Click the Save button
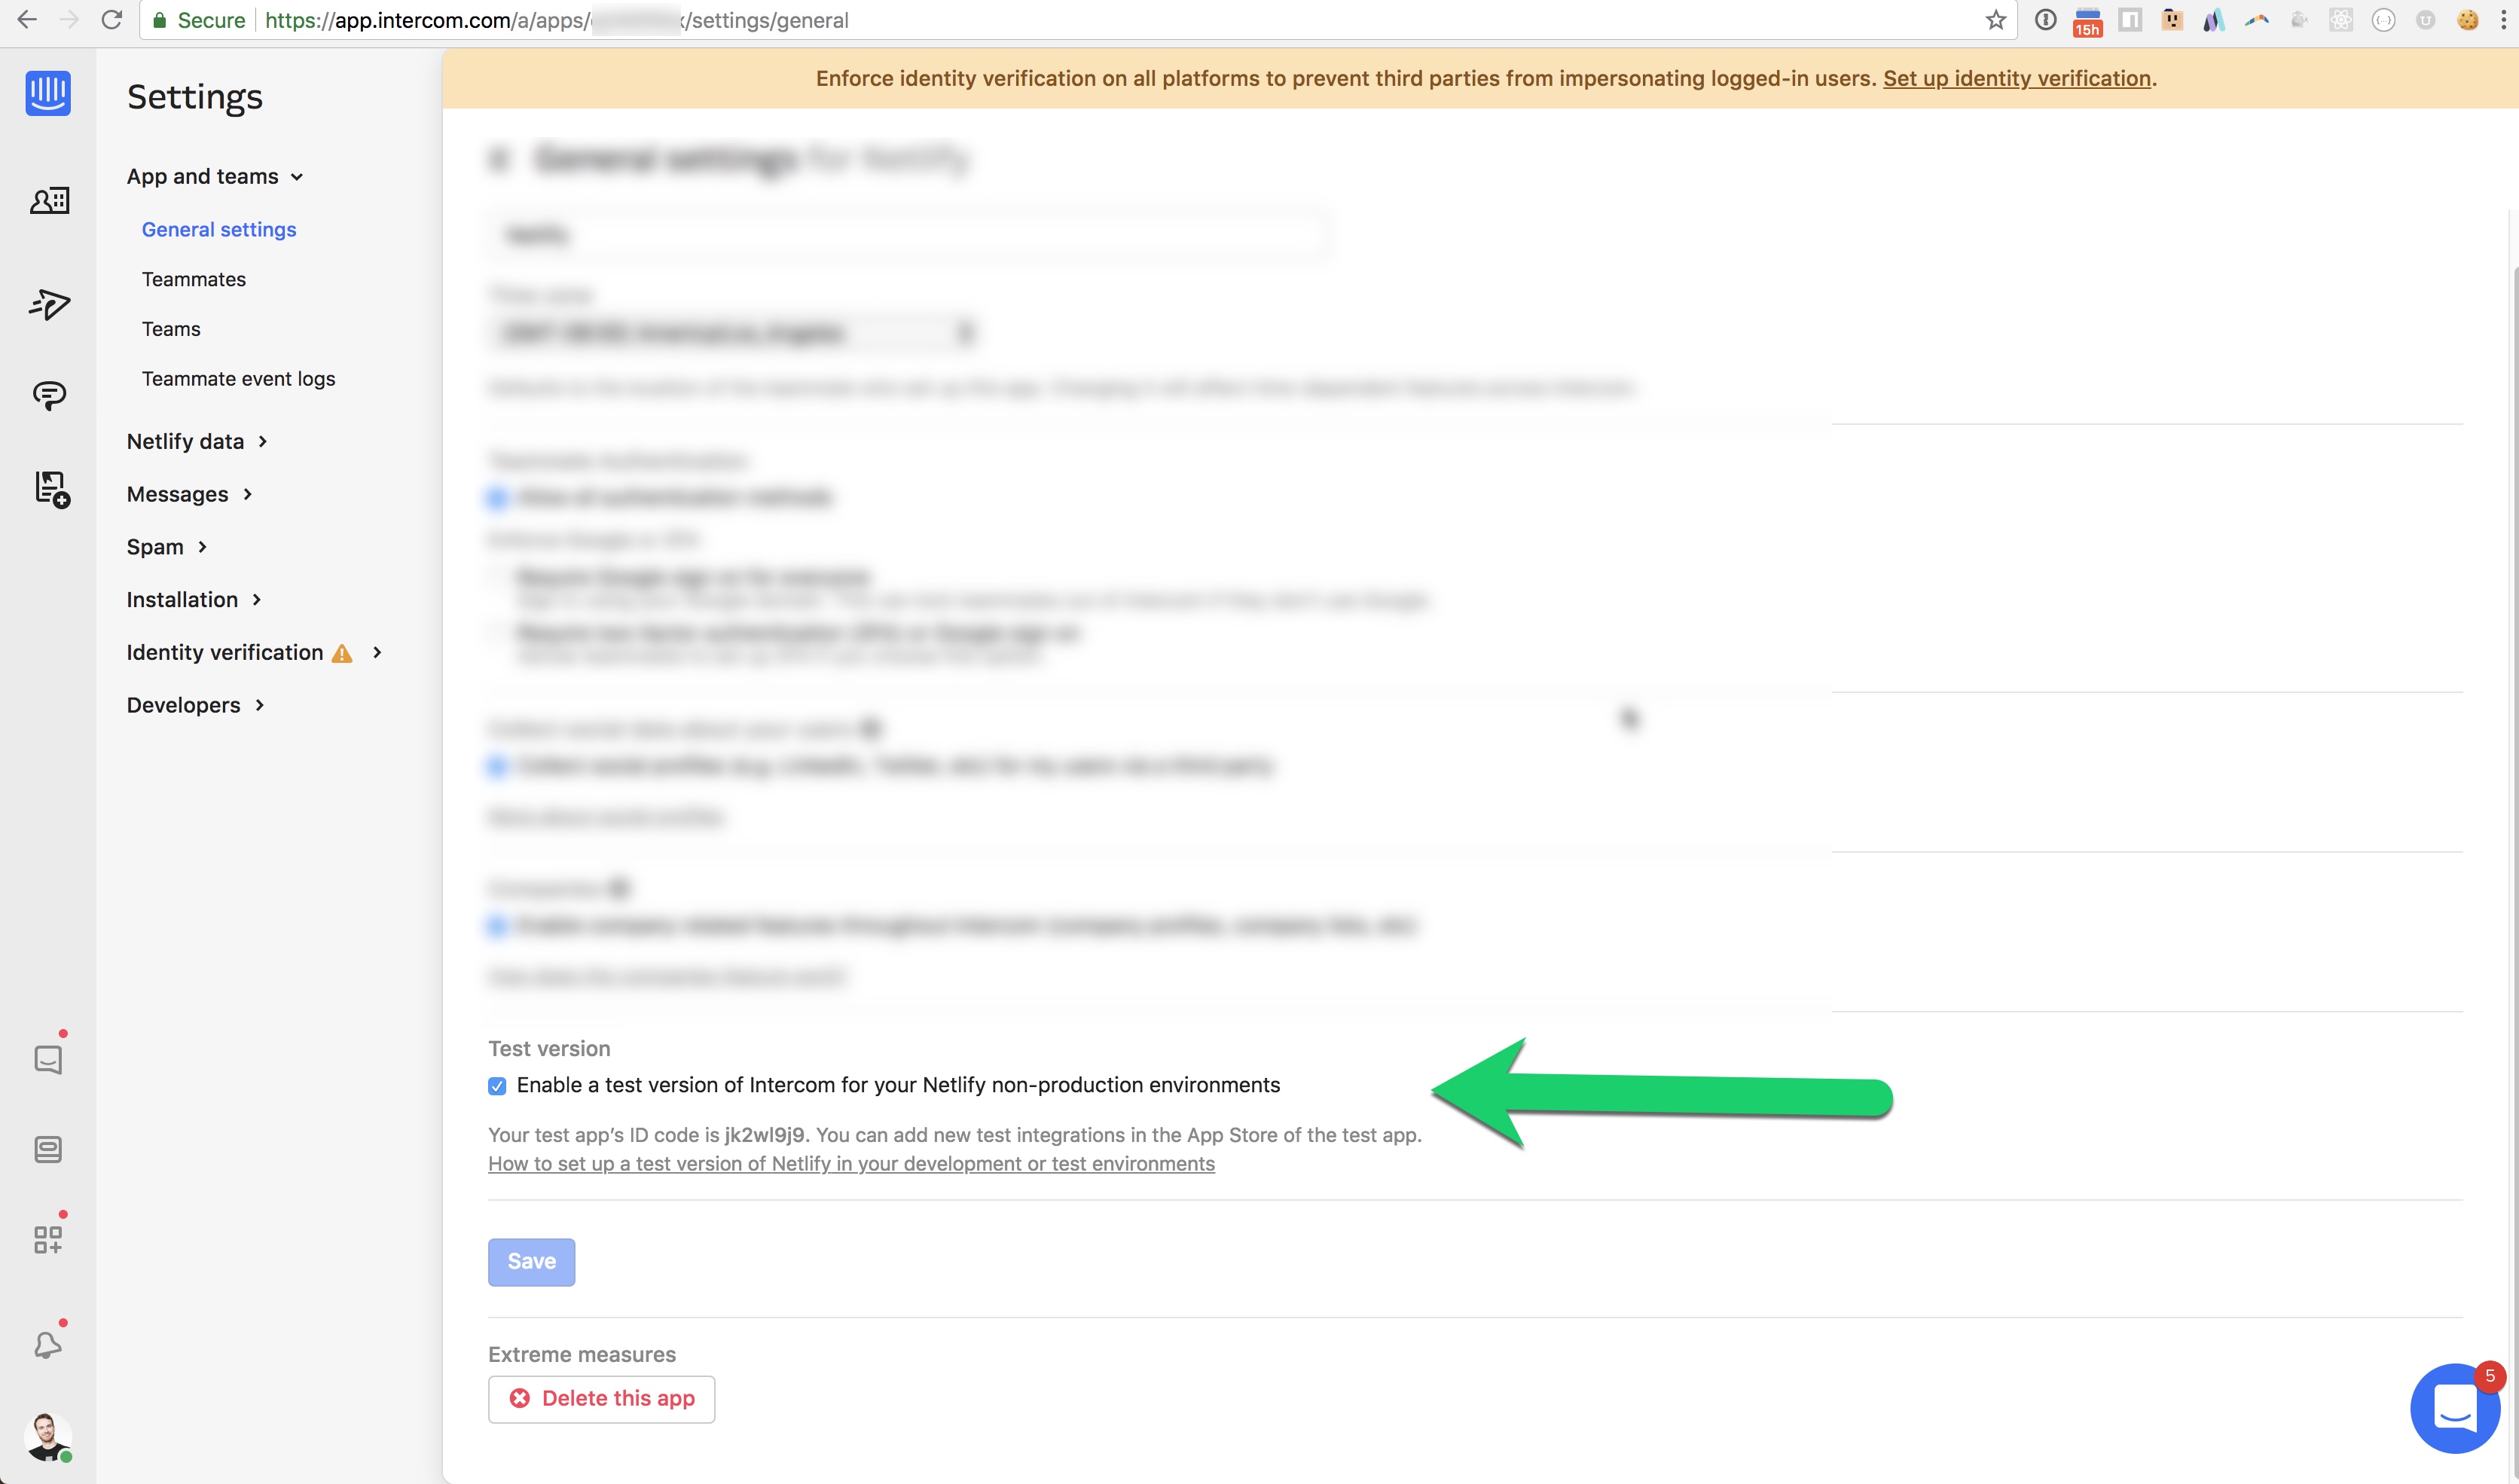2519x1484 pixels. pos(532,1261)
